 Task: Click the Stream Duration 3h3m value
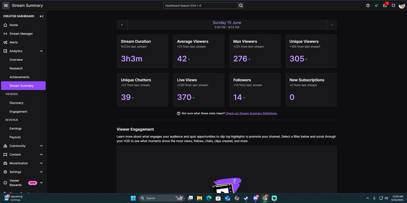click(x=132, y=59)
